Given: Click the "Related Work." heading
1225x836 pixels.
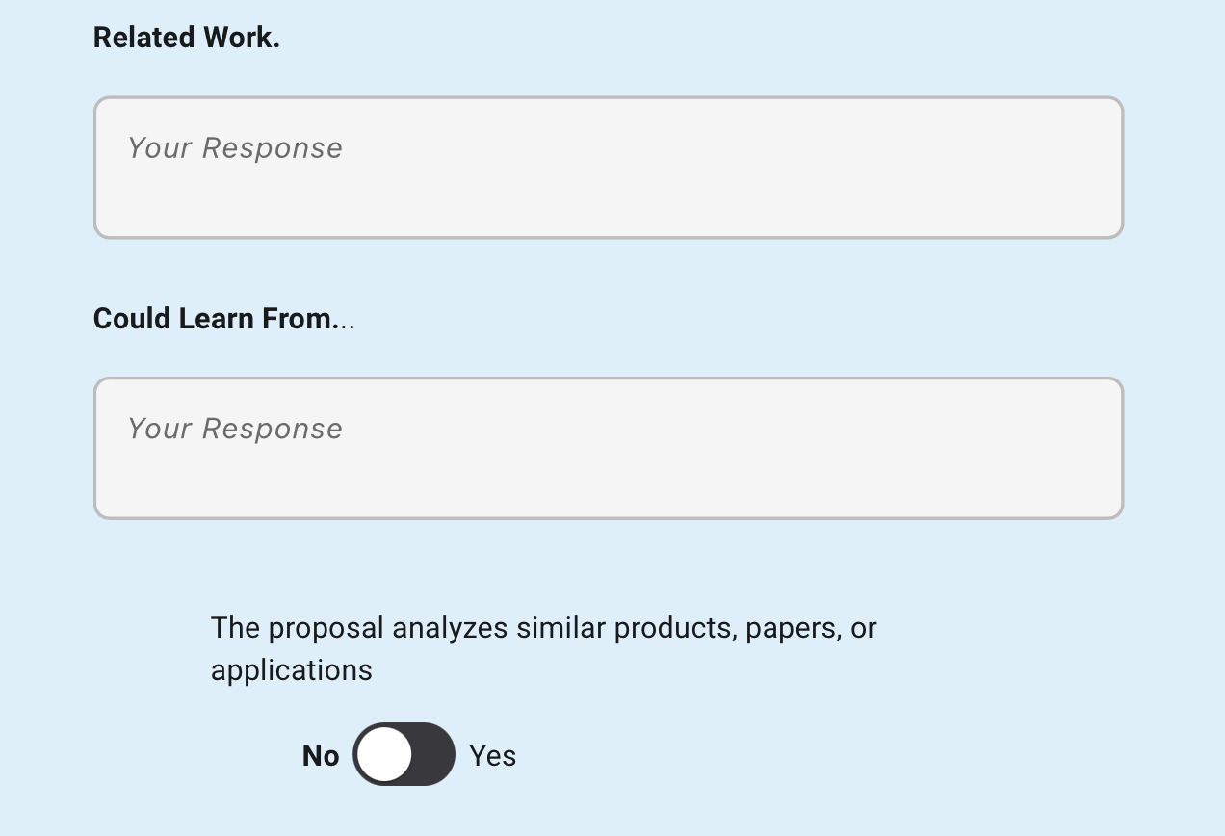Looking at the screenshot, I should (187, 38).
